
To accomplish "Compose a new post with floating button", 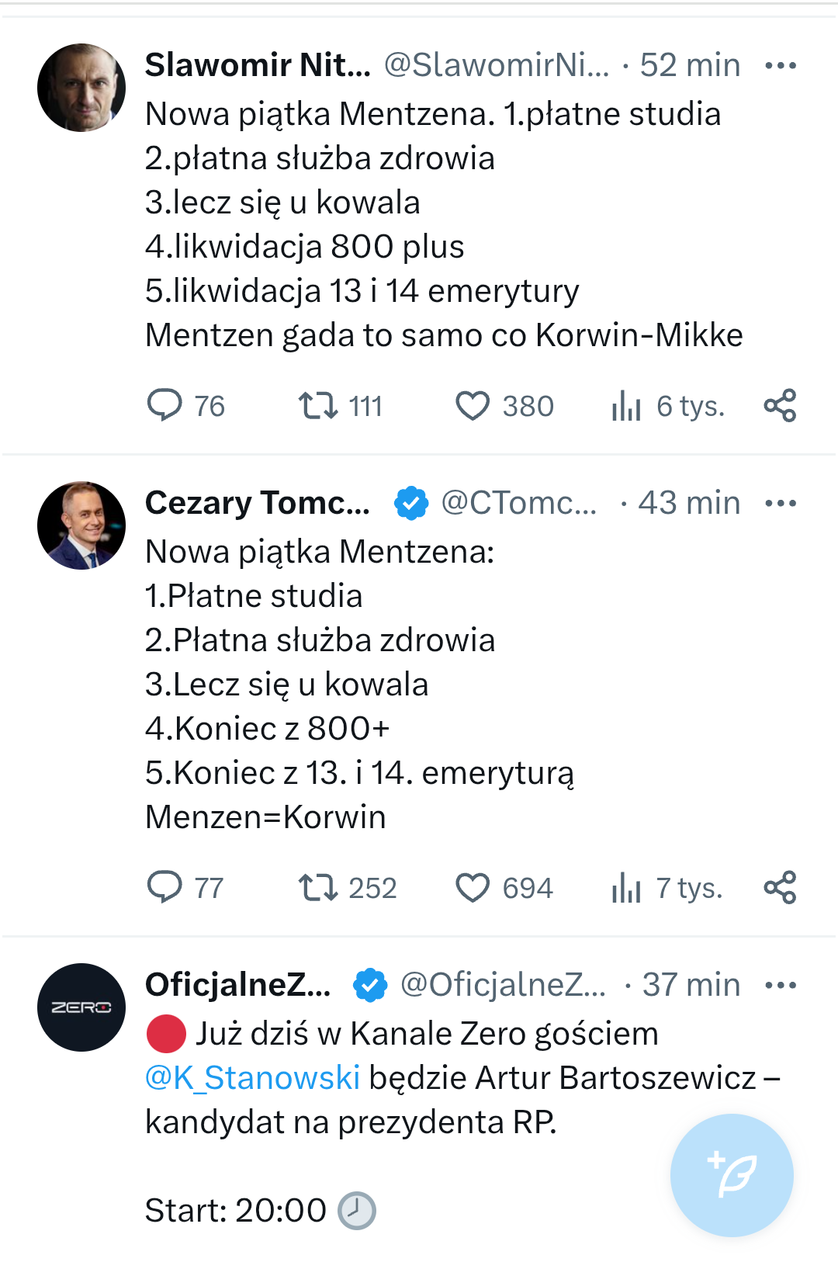I will 732,1175.
